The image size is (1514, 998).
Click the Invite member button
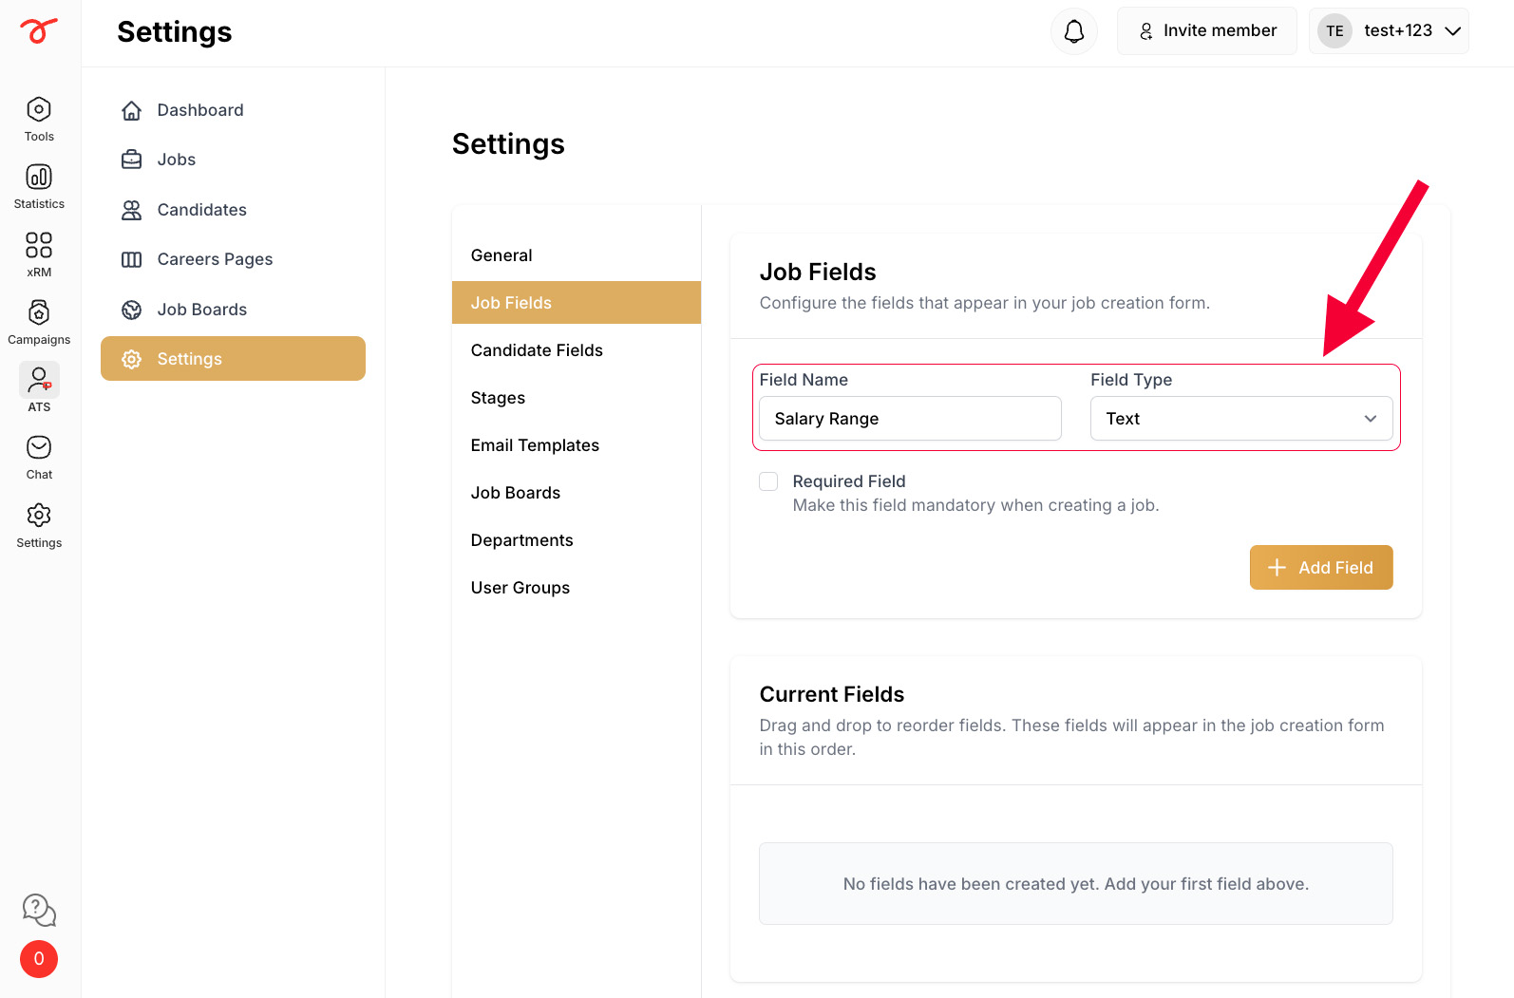[x=1207, y=31]
